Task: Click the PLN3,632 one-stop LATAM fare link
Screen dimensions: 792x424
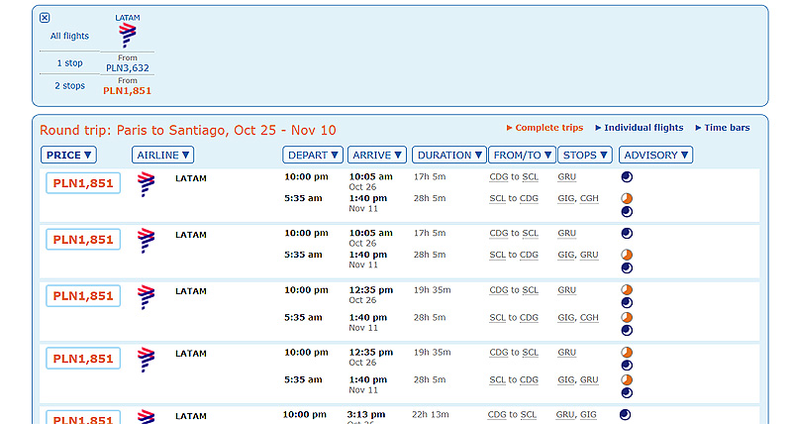Action: click(x=128, y=68)
